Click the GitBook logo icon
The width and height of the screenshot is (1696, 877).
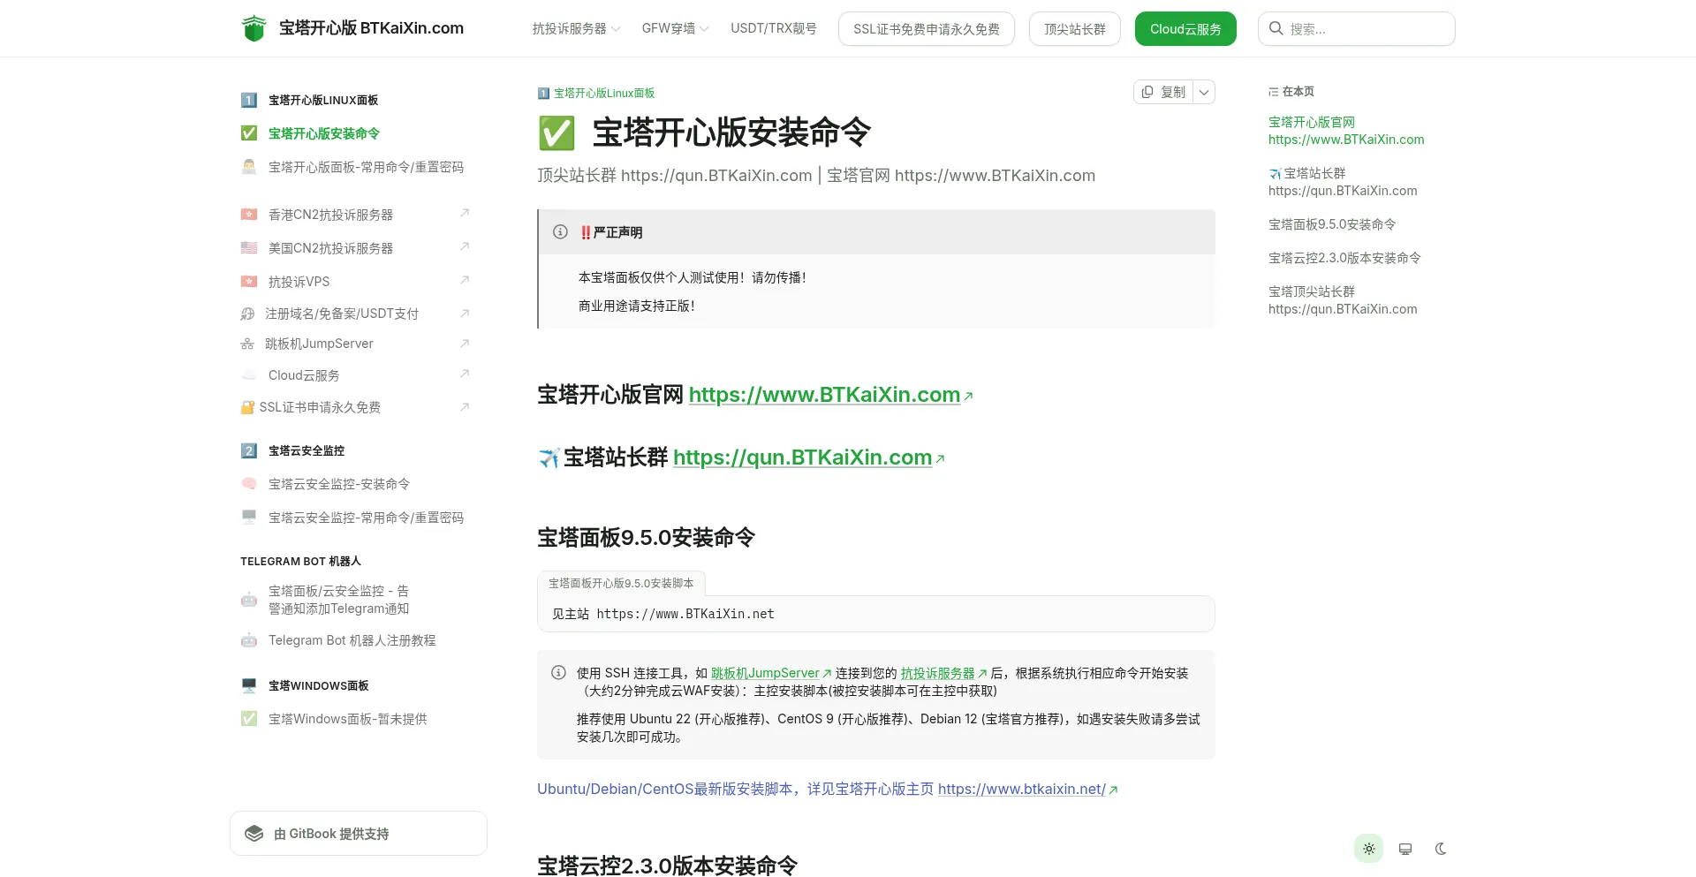click(254, 834)
